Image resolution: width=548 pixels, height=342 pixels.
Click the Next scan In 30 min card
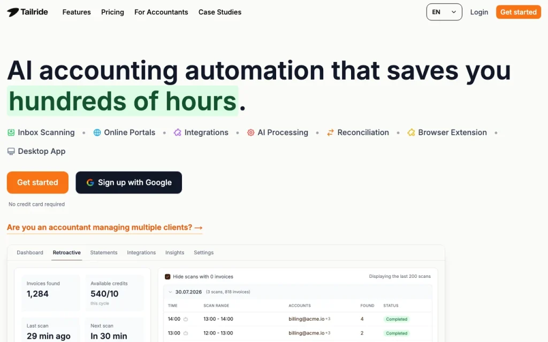pyautogui.click(x=115, y=331)
